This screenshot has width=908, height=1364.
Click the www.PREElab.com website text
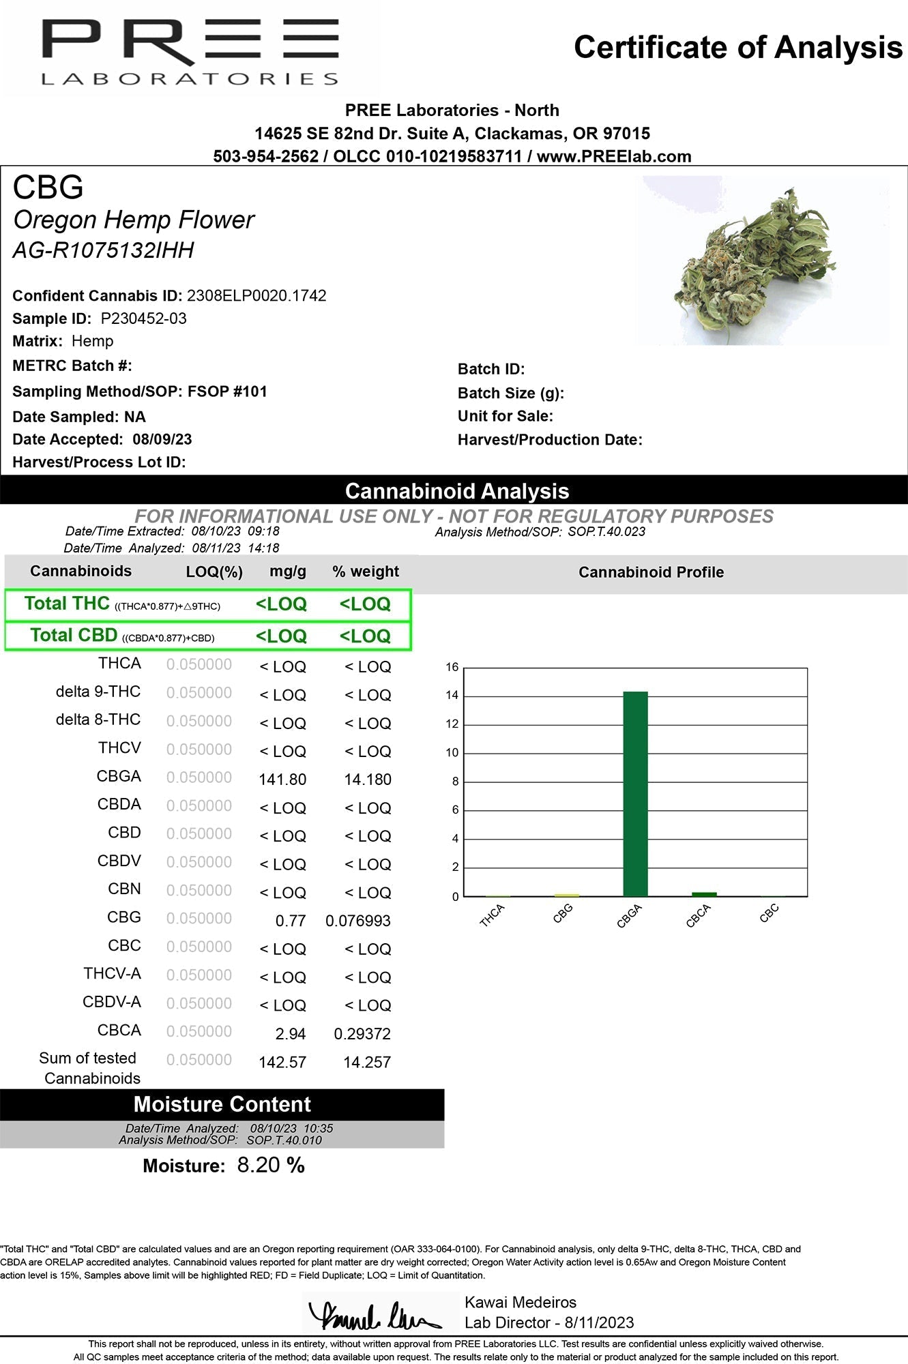[614, 156]
